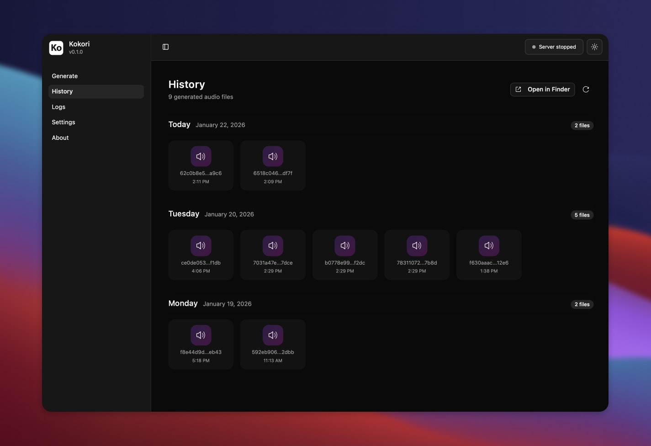Click the 2 files badge for Today

(582, 126)
